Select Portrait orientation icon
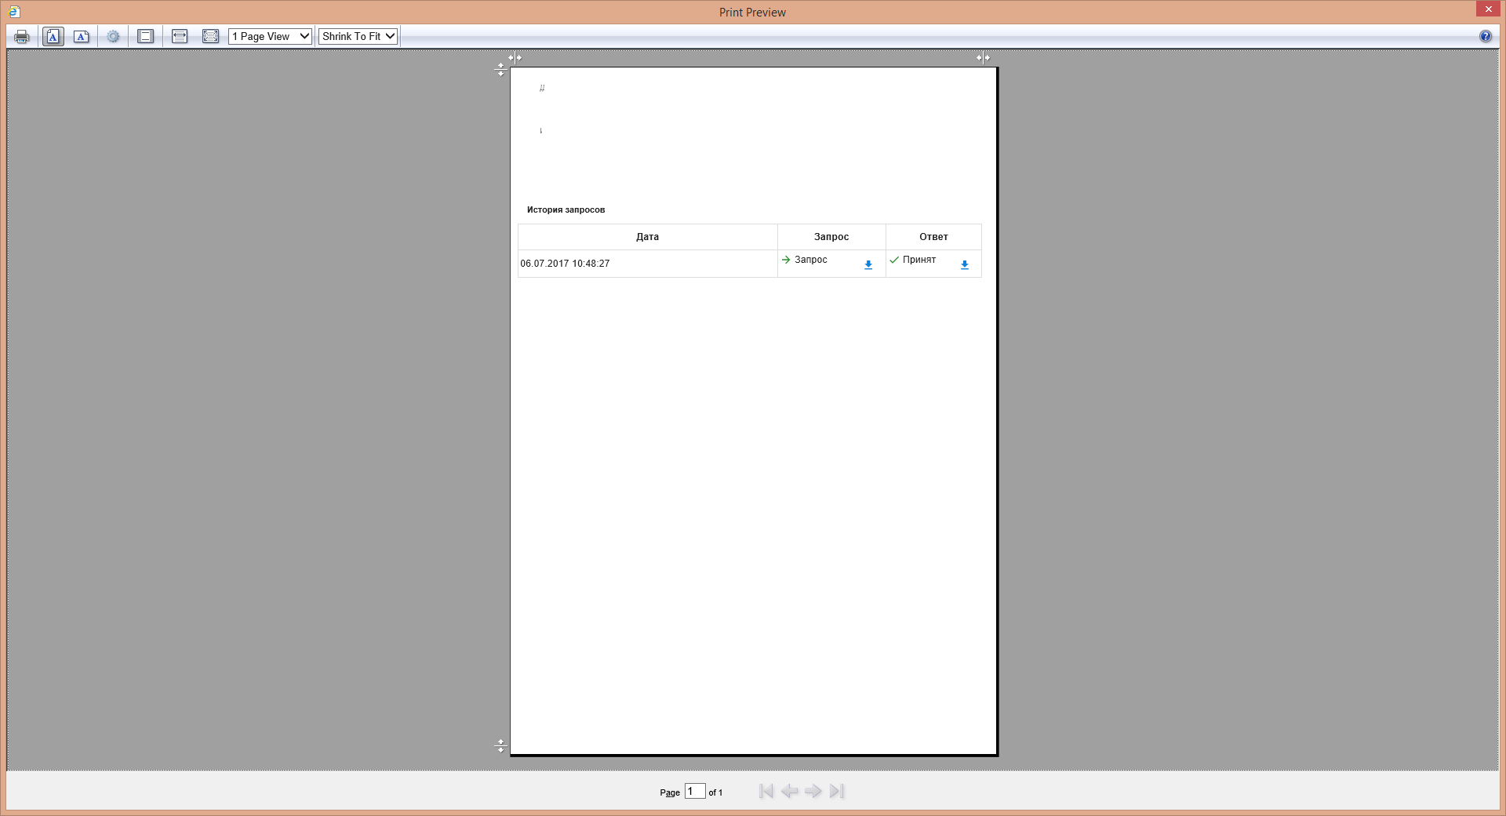1506x816 pixels. point(53,37)
